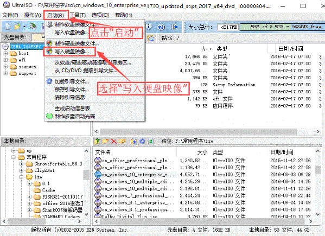
Task: Click the icon left of upper path label
Action: tap(151, 38)
